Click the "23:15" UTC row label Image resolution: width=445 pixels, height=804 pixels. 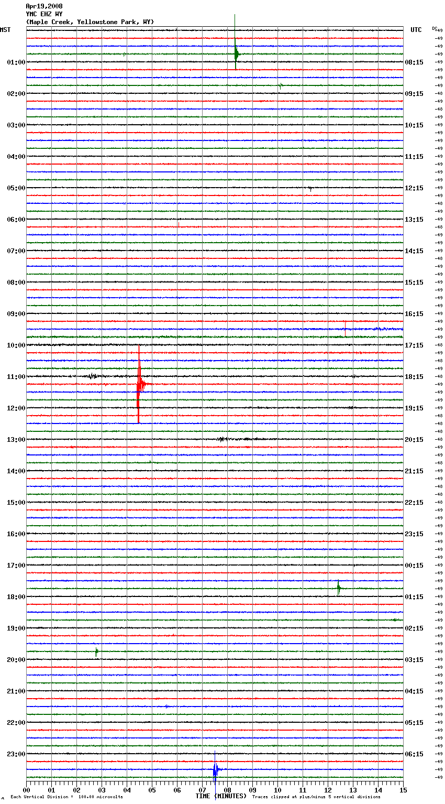[414, 534]
